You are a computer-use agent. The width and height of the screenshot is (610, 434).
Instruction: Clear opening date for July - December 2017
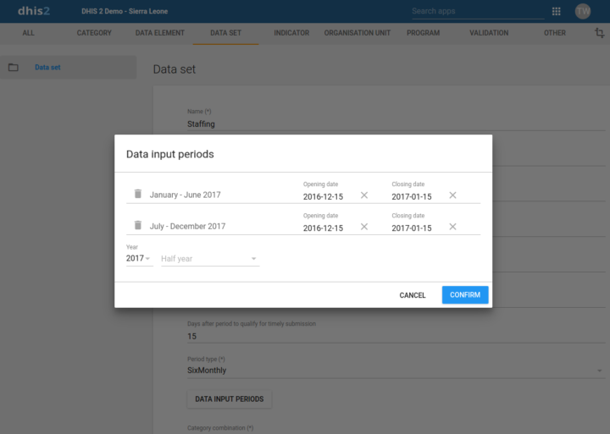[x=364, y=227]
